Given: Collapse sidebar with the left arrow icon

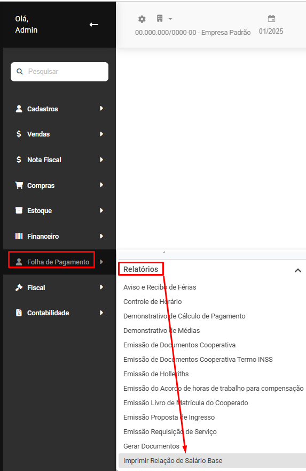Looking at the screenshot, I should tap(94, 25).
